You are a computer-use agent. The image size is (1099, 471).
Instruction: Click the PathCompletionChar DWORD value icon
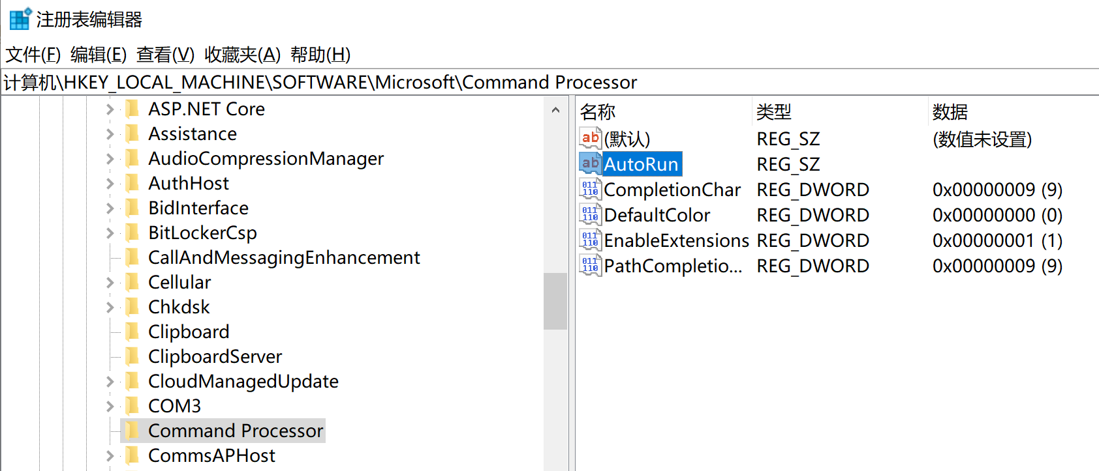click(x=590, y=265)
